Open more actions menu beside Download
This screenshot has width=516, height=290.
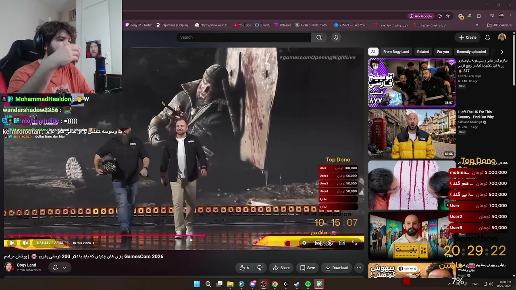pos(359,268)
